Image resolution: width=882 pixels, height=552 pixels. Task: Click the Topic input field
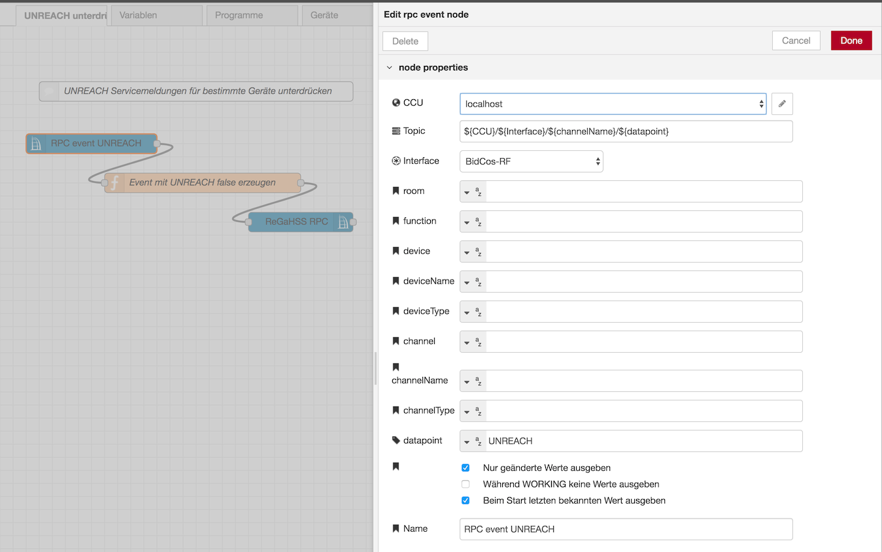[626, 131]
